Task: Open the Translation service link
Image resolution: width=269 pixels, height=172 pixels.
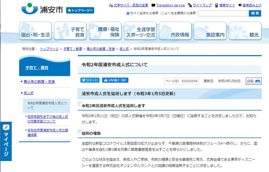Action: point(170,5)
